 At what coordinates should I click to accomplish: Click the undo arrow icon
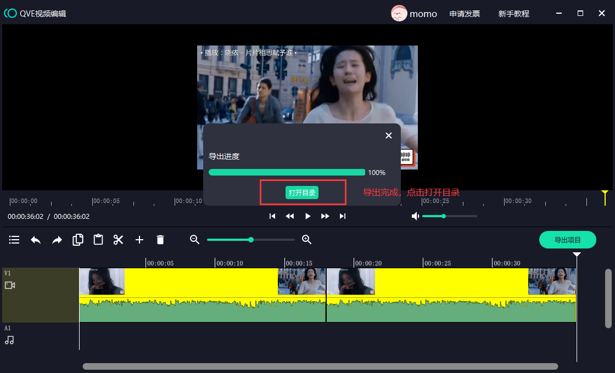tap(36, 240)
